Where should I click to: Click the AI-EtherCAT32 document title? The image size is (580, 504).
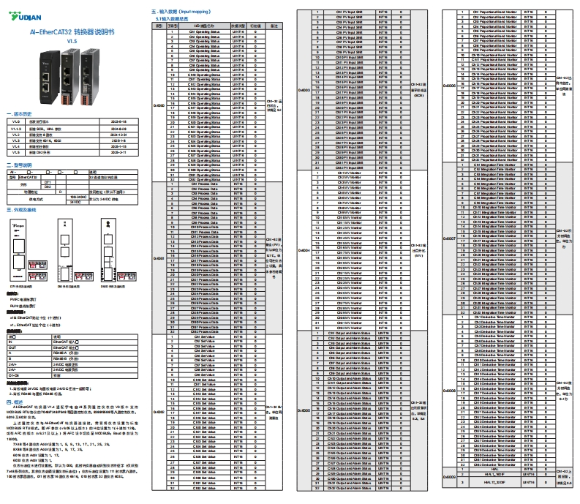pyautogui.click(x=72, y=34)
